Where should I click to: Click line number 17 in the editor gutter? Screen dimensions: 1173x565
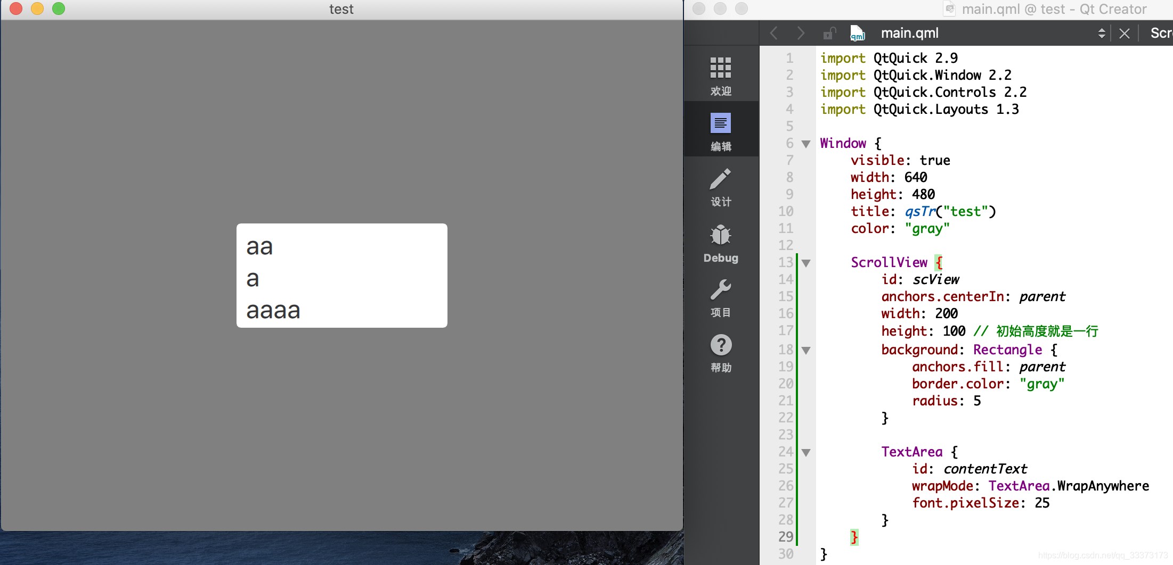(786, 330)
